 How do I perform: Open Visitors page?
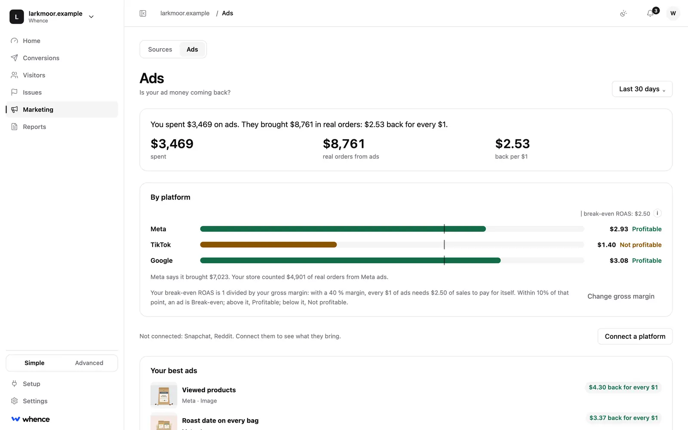62,75
